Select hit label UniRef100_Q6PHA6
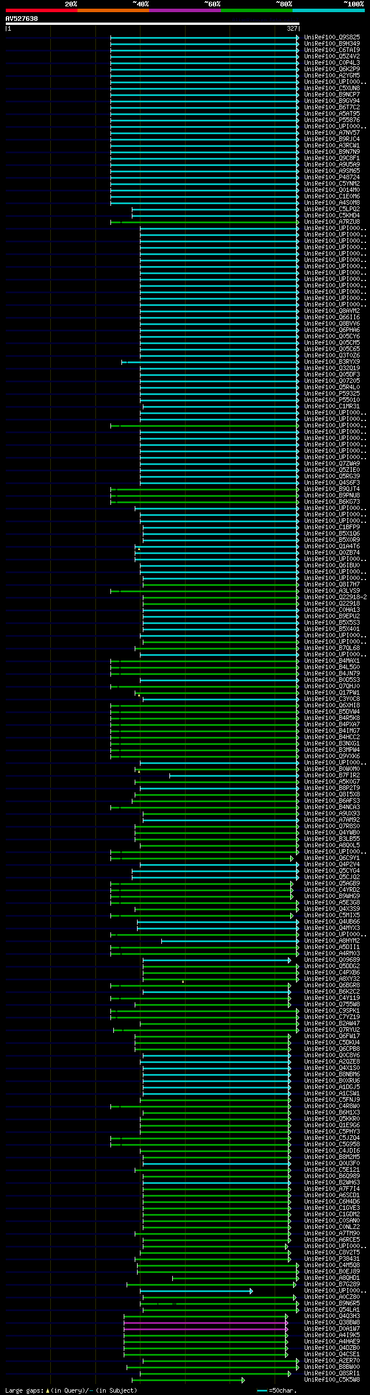 coord(332,330)
